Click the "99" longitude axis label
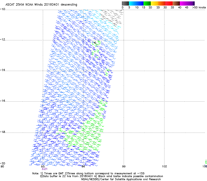Screen dimensions: 207x181 pos(124,167)
